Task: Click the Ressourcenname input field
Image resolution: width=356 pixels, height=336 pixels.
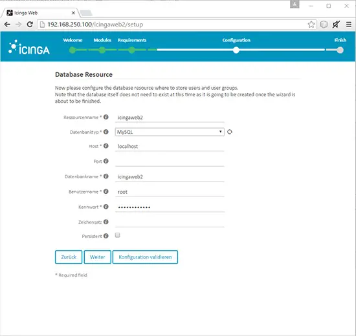Action: (170, 118)
